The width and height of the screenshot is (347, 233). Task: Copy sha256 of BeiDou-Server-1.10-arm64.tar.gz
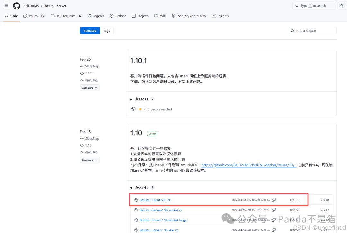(274, 220)
